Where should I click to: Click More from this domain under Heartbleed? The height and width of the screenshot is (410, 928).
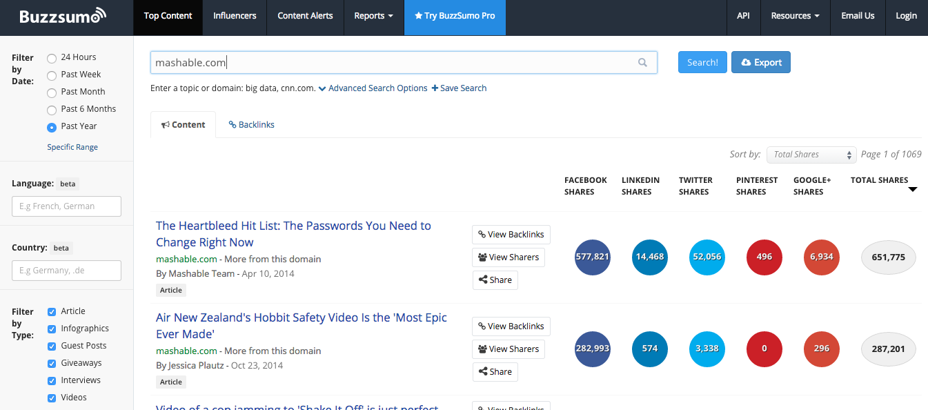point(273,260)
